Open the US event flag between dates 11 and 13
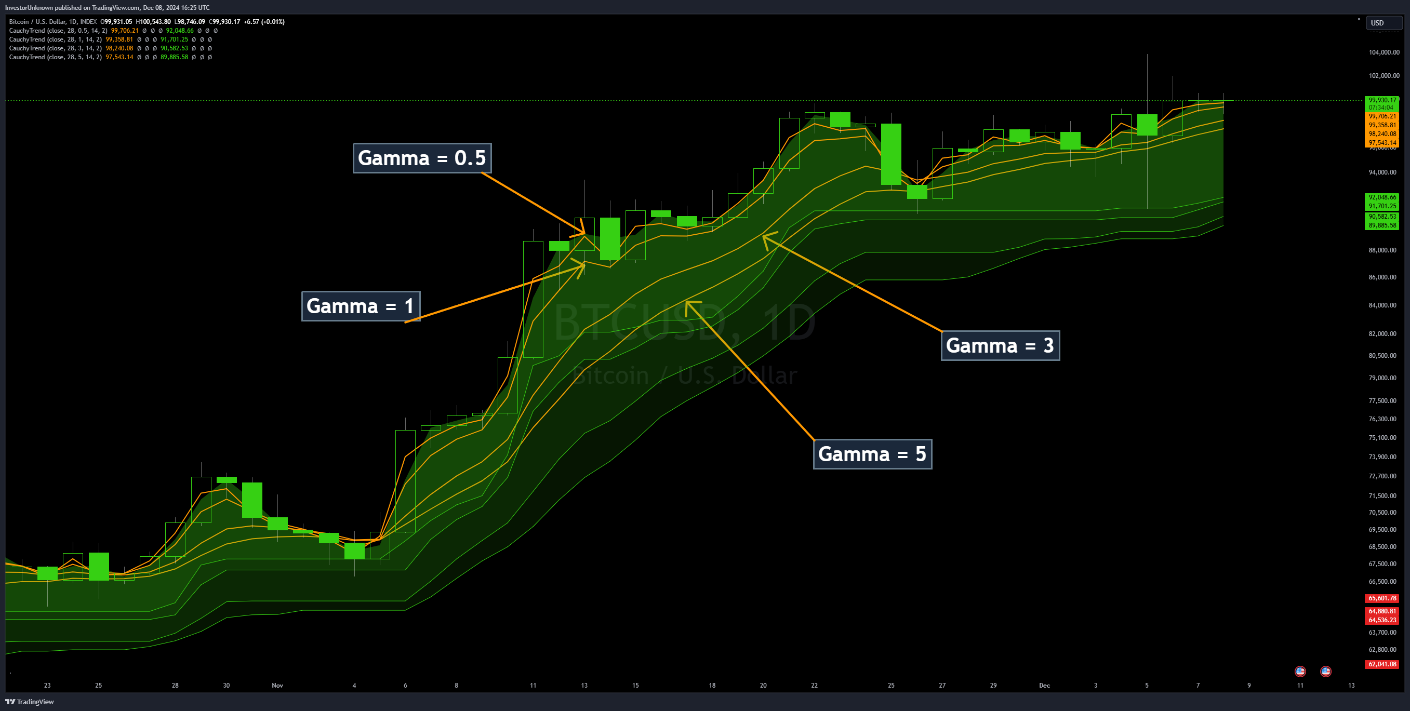 pos(1326,671)
